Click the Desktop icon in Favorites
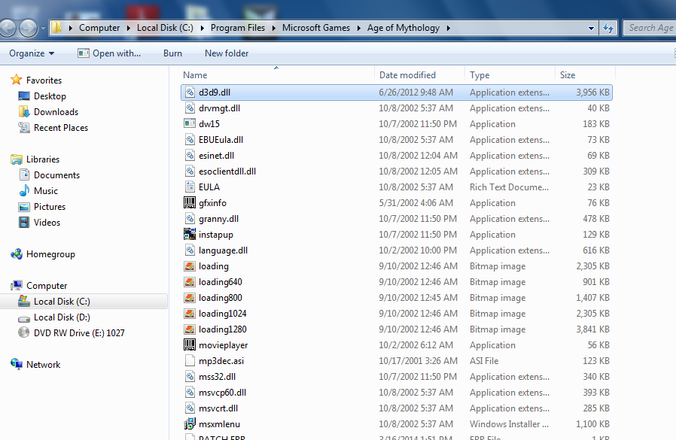The height and width of the screenshot is (440, 676). pos(24,96)
